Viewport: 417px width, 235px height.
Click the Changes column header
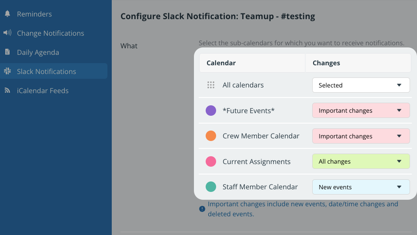pyautogui.click(x=326, y=63)
